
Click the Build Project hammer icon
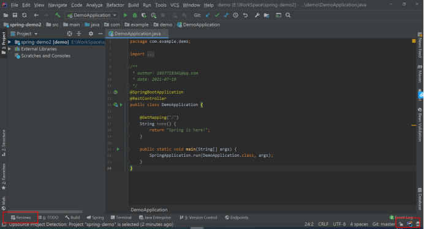pos(58,15)
